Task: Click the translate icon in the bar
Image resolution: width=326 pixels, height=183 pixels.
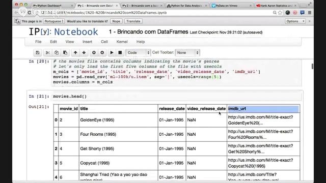Action: click(x=17, y=21)
